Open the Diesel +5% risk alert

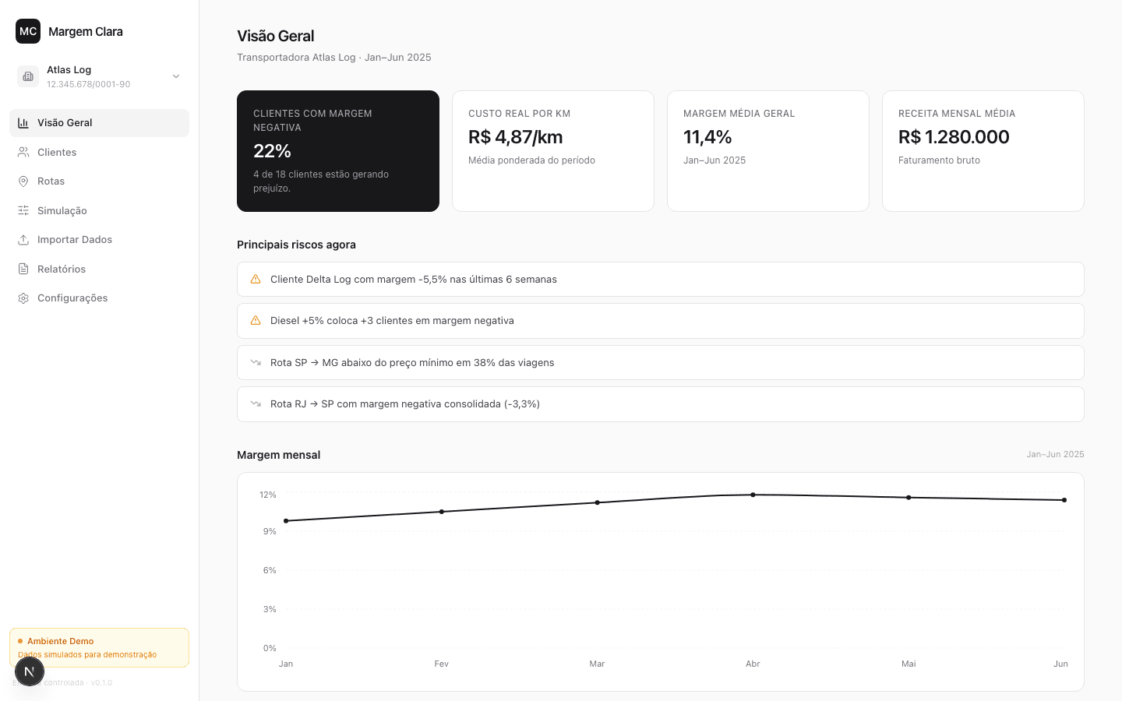[x=661, y=321]
